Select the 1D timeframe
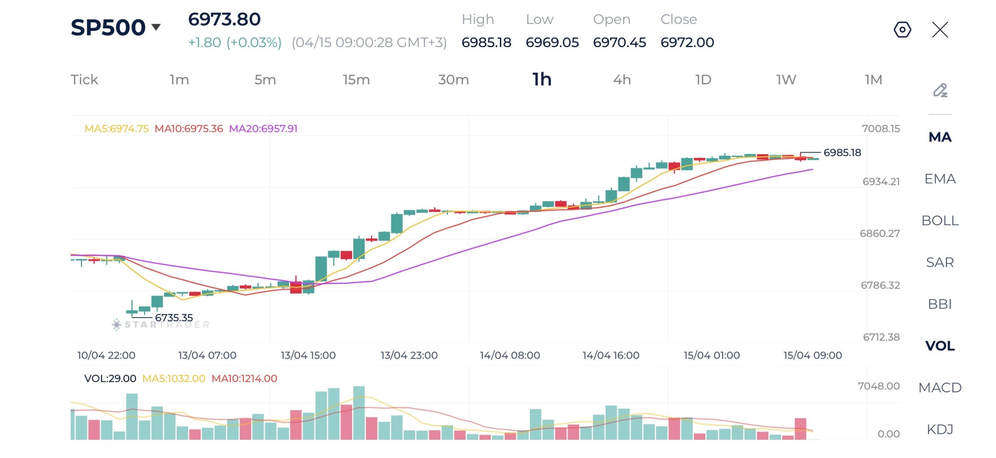The height and width of the screenshot is (458, 996). (703, 80)
